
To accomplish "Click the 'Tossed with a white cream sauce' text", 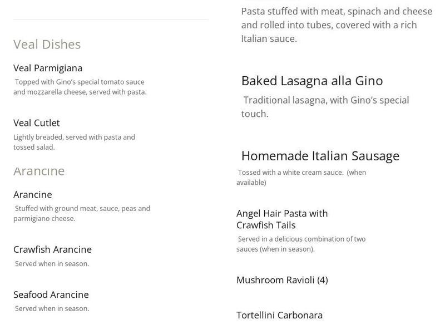I will tap(301, 177).
